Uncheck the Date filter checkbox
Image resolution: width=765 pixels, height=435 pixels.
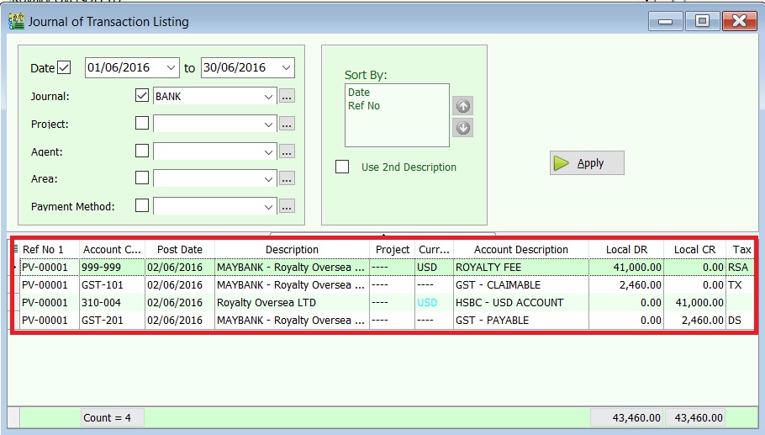point(65,68)
